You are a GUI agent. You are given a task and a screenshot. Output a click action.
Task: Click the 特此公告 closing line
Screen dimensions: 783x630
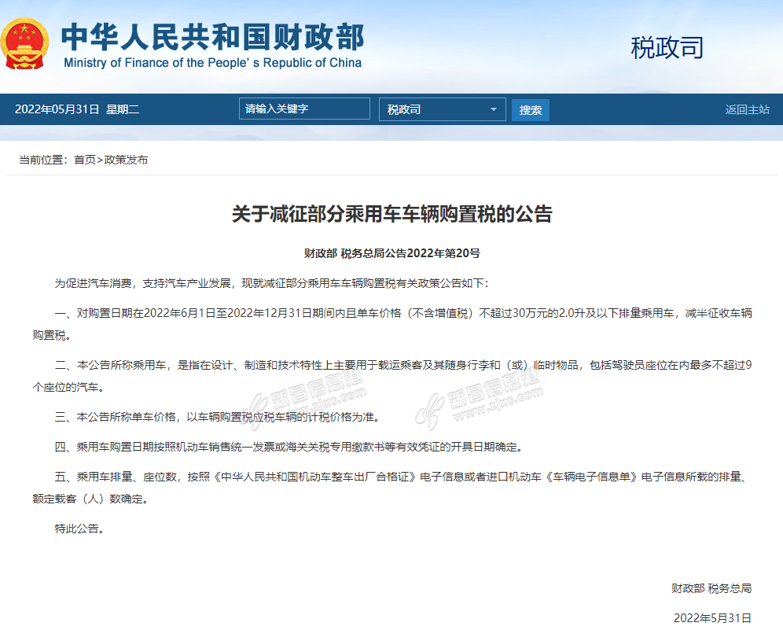(x=80, y=529)
